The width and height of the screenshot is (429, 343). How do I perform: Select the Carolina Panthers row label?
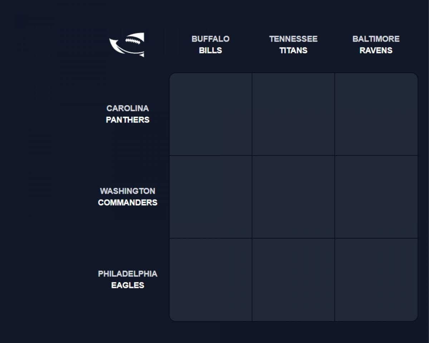[127, 114]
